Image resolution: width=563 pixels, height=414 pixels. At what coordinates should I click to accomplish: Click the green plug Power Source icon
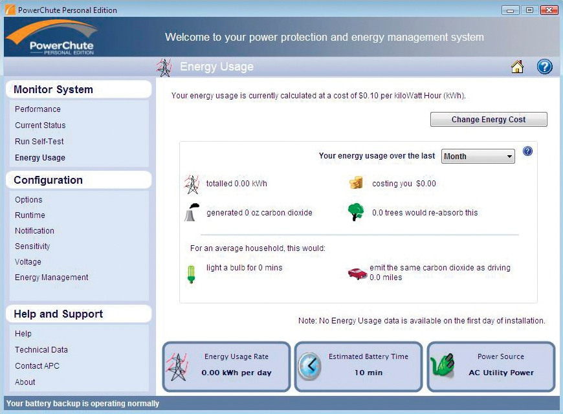click(443, 365)
